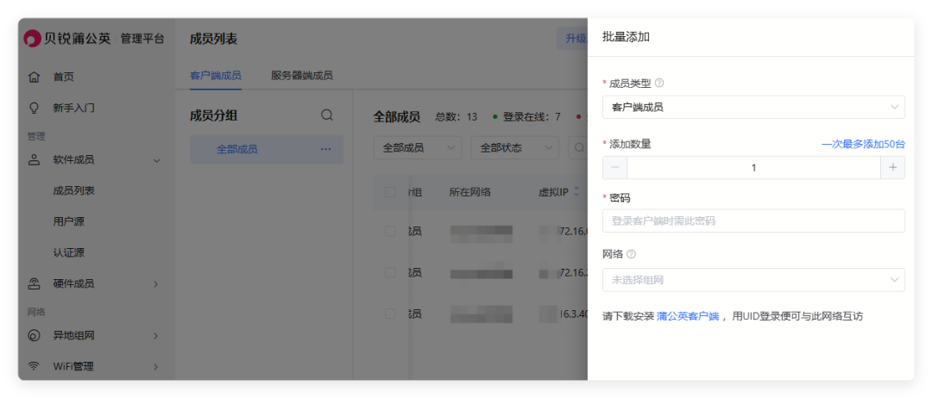Click the 所在网络 column header
Screen dimensions: 932x398
(470, 192)
